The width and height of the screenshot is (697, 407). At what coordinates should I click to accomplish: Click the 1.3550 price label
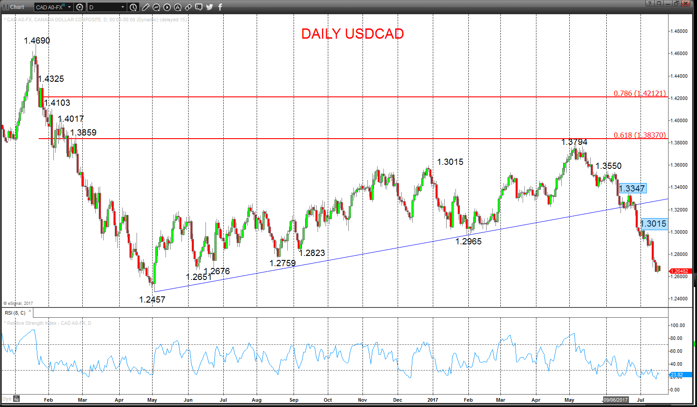tap(608, 166)
